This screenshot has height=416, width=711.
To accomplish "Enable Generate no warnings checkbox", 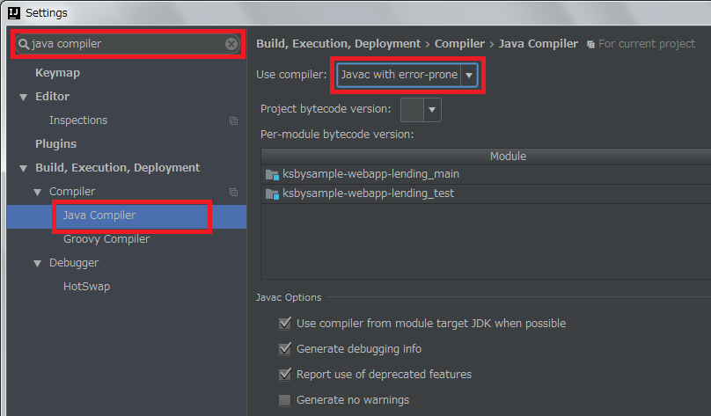I will pos(285,399).
